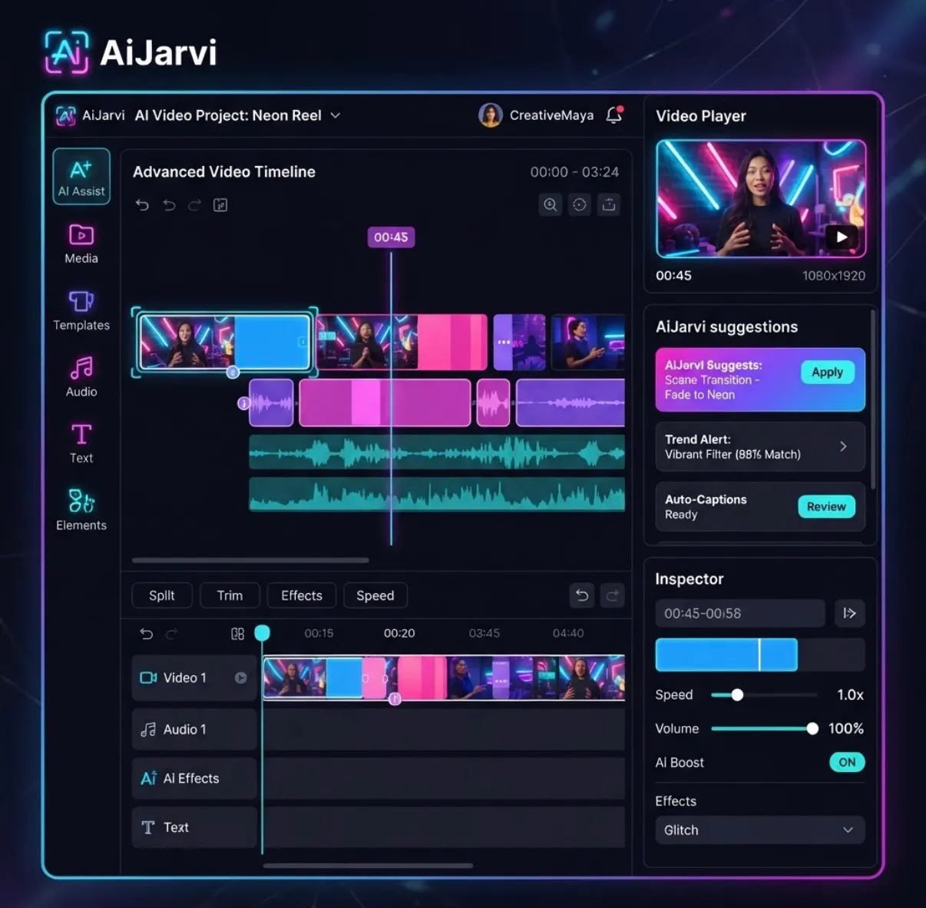Click the circular target icon beside zoom
Image resolution: width=926 pixels, height=908 pixels.
[x=580, y=204]
